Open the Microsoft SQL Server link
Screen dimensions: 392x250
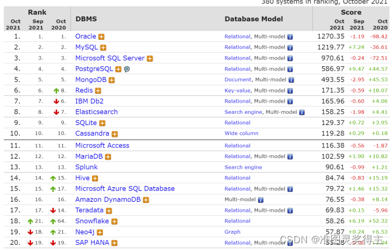[110, 58]
